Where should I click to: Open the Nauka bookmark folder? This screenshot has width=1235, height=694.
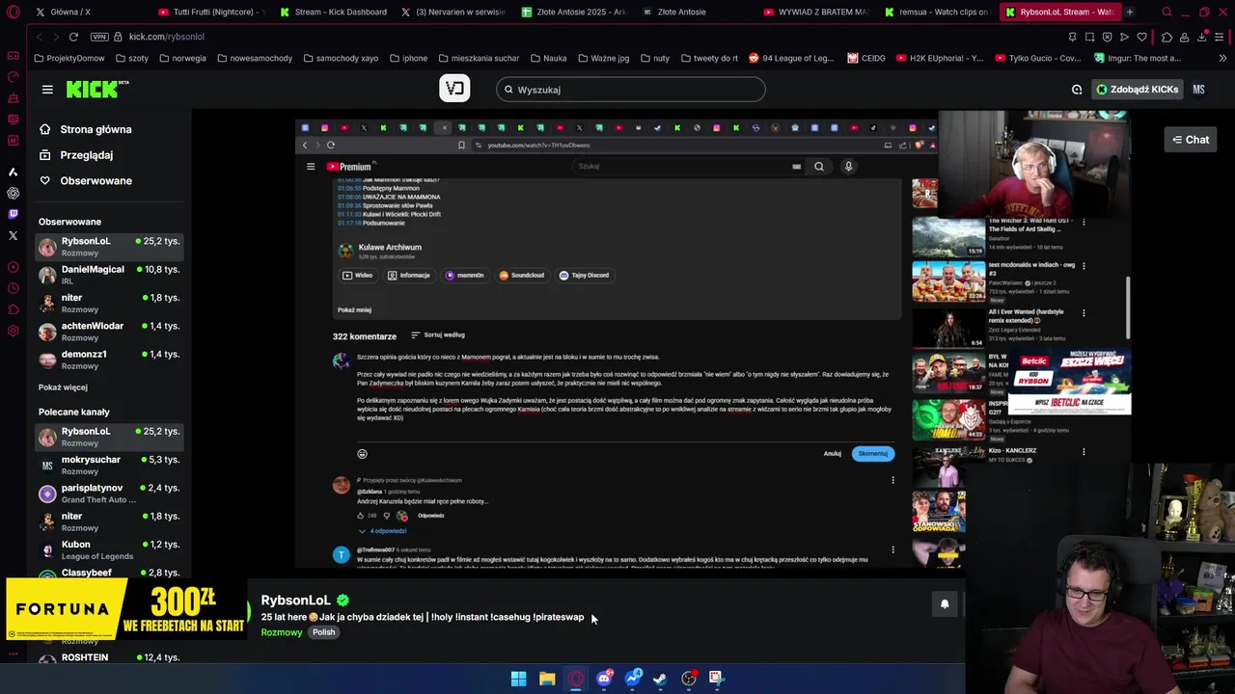tap(548, 58)
